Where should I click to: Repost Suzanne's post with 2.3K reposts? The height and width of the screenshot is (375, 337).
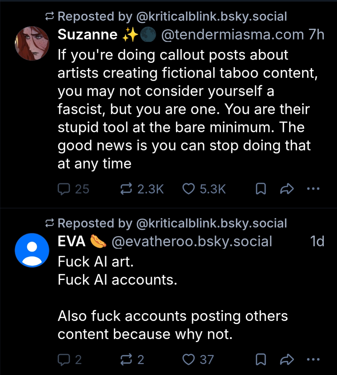click(126, 189)
